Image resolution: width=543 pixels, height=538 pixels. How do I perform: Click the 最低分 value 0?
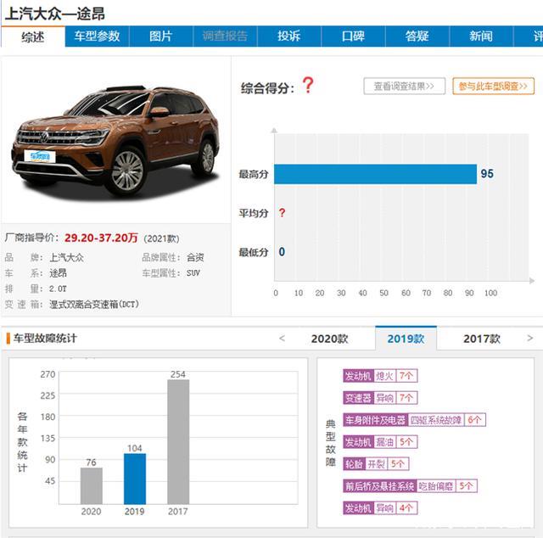click(282, 252)
